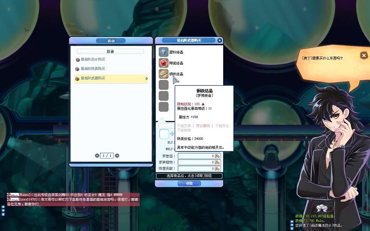
Task: Click the coin icon beside 家族信物 field
Action: coord(217,163)
